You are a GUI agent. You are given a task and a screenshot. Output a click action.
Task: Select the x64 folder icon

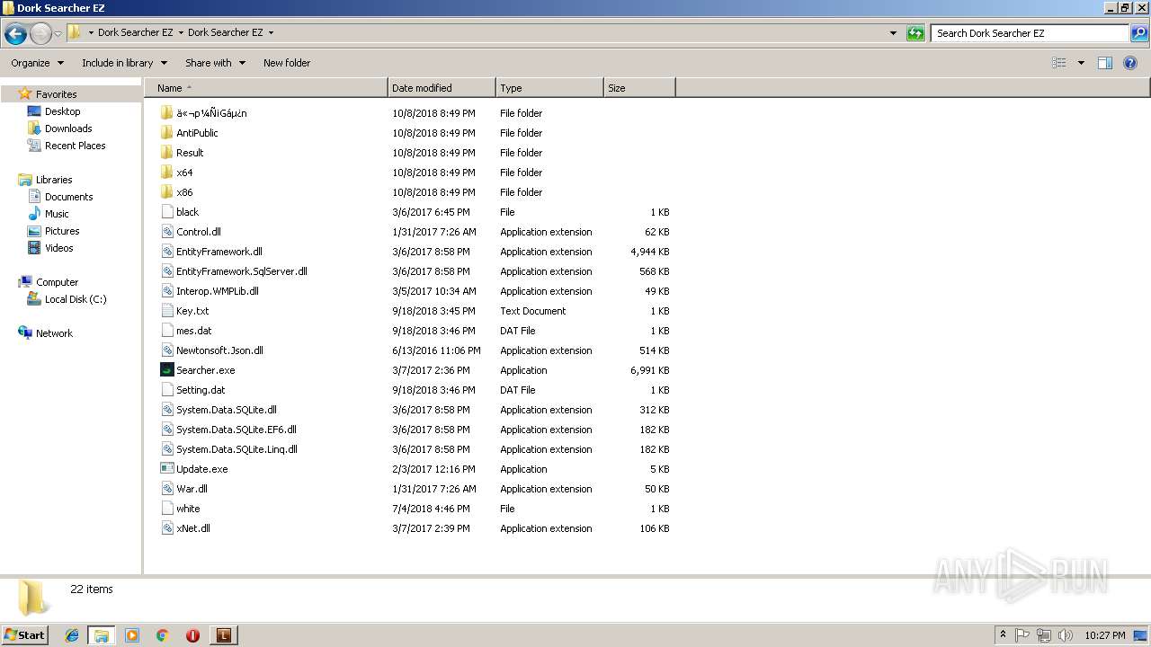[x=166, y=173]
